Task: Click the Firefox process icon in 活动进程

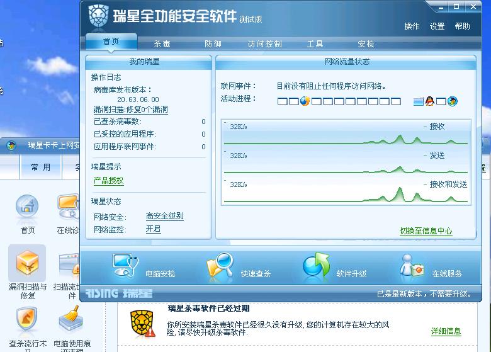Action: tap(305, 101)
